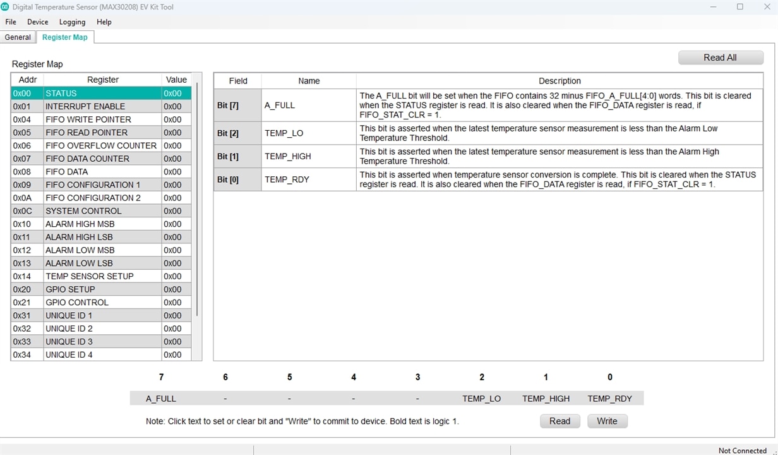The width and height of the screenshot is (778, 455).
Task: Switch to the General tab
Action: click(x=18, y=37)
